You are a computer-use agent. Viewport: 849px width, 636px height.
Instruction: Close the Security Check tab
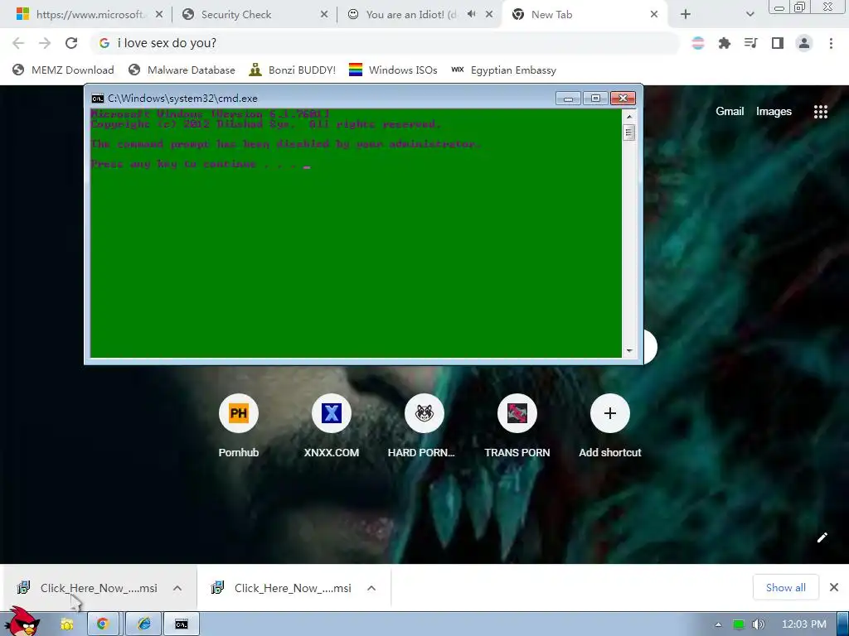click(x=324, y=15)
